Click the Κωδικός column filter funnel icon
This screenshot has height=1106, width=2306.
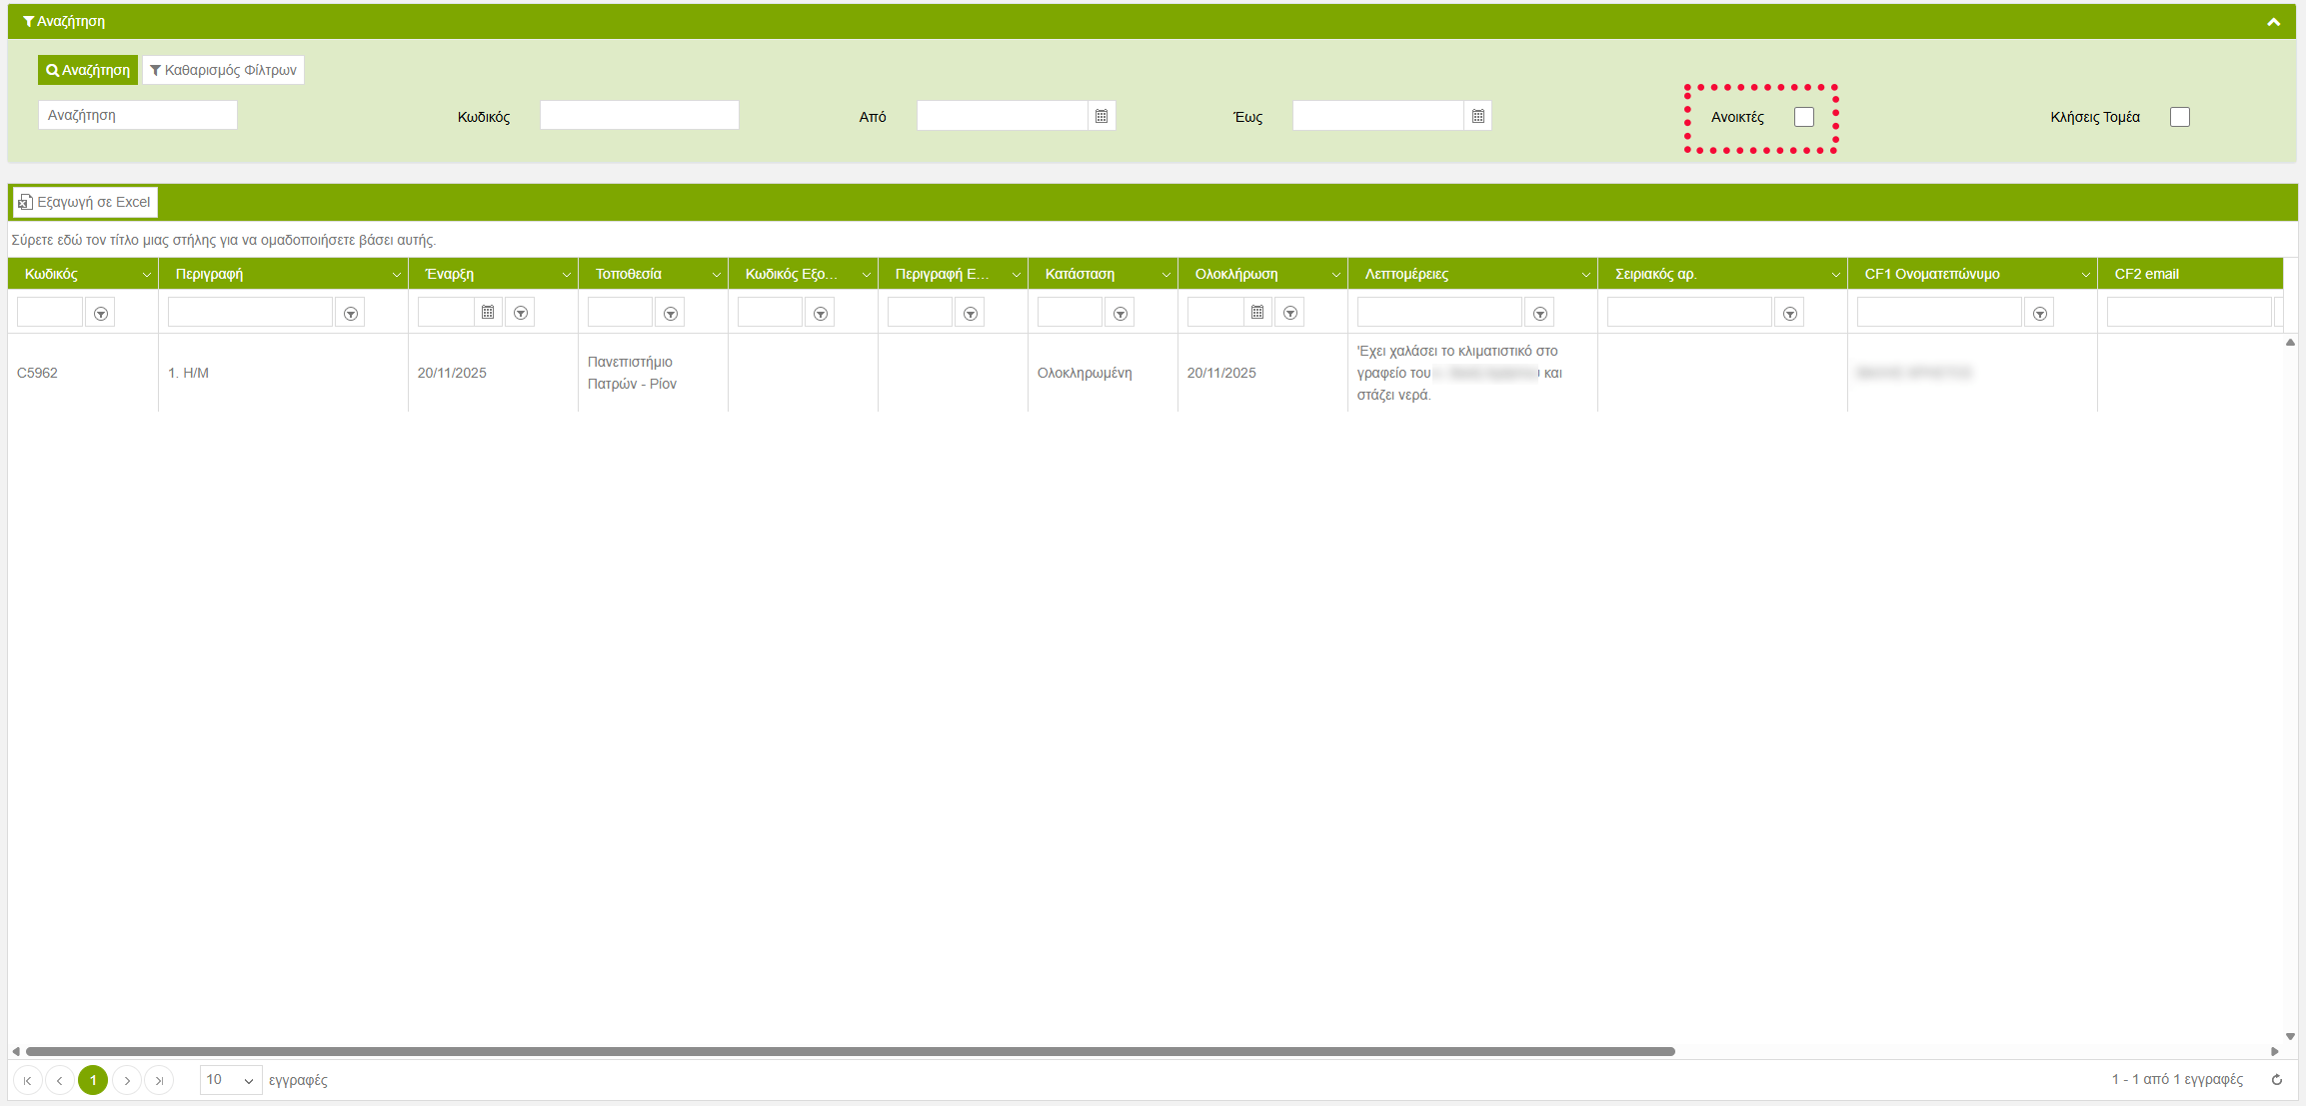(100, 313)
